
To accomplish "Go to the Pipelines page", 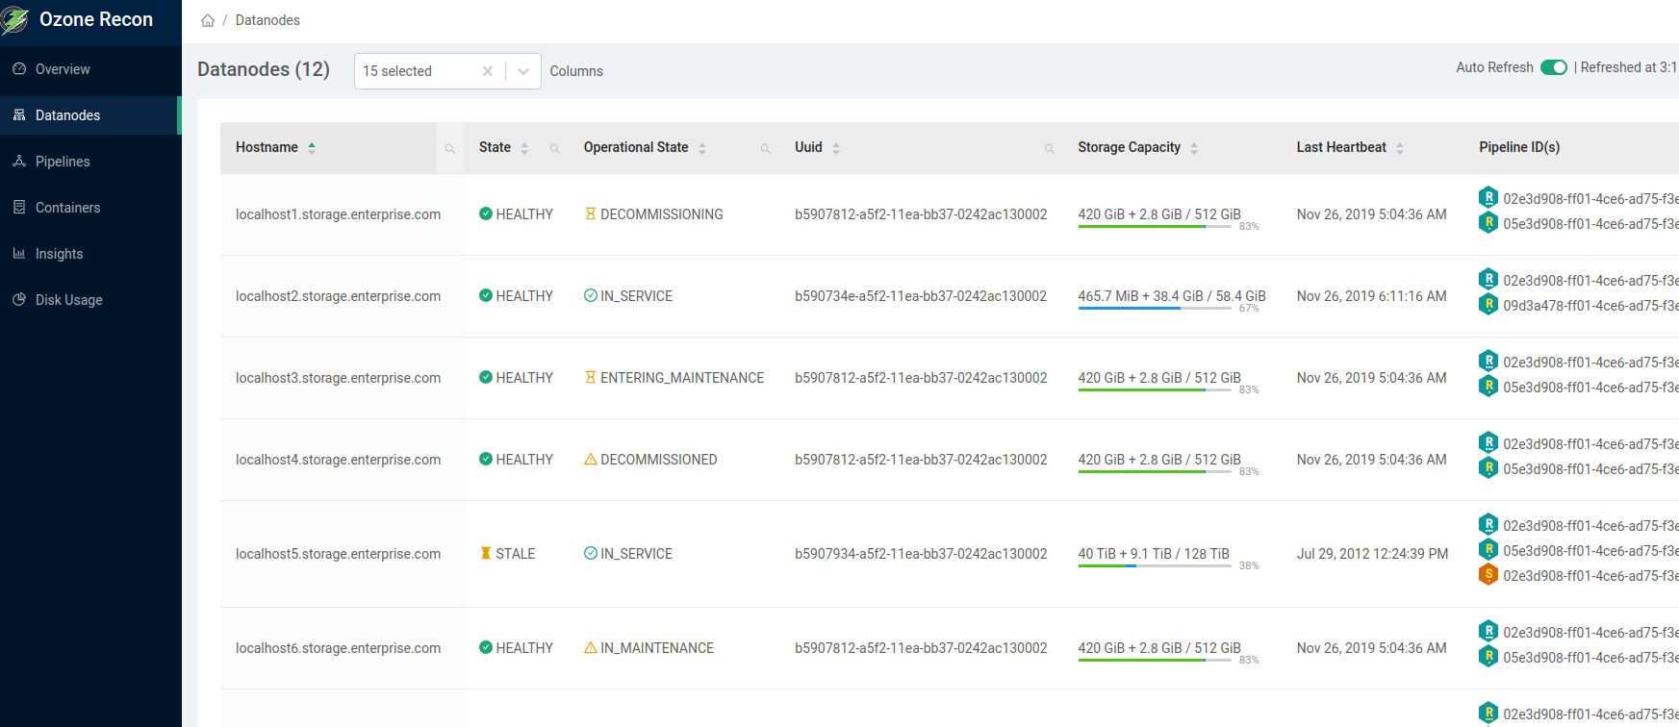I will coord(90,162).
